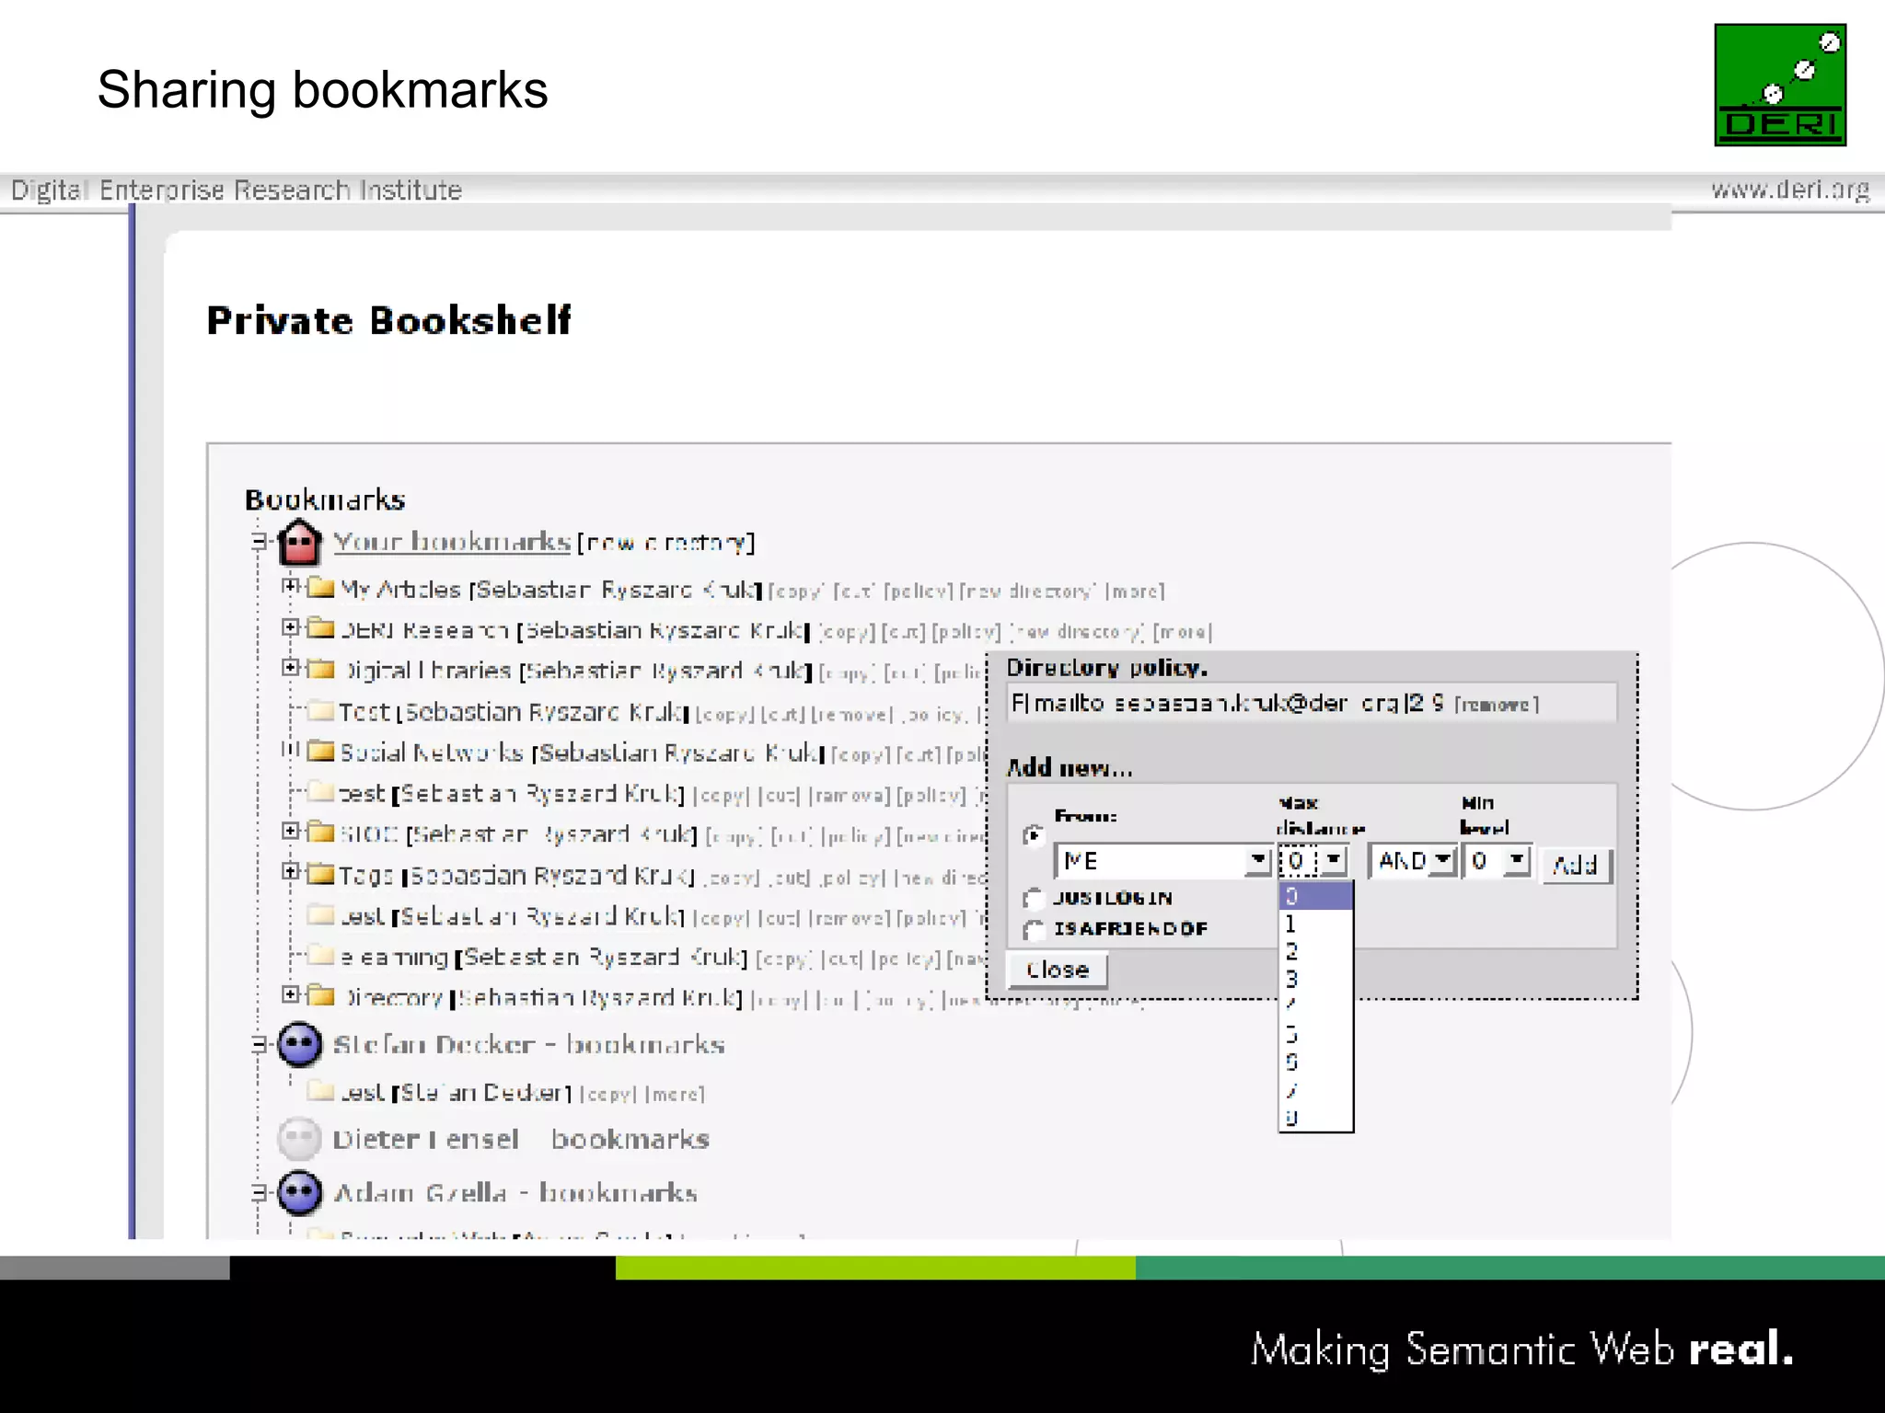Screen dimensions: 1885x1413
Task: Choose 3 in the max distance list
Action: click(1315, 979)
